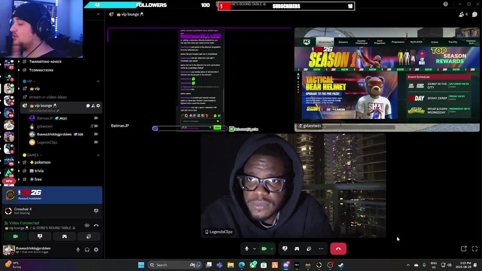Share your screen from call controls
Image resolution: width=482 pixels, height=271 pixels.
coord(285,249)
